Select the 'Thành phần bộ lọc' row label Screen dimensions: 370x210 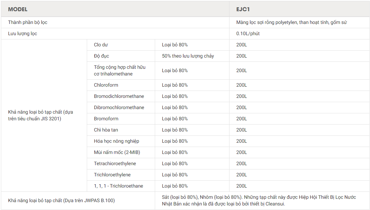click(28, 22)
